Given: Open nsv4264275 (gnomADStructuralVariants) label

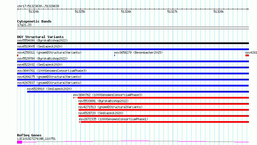Looking at the screenshot, I should 49,77.
